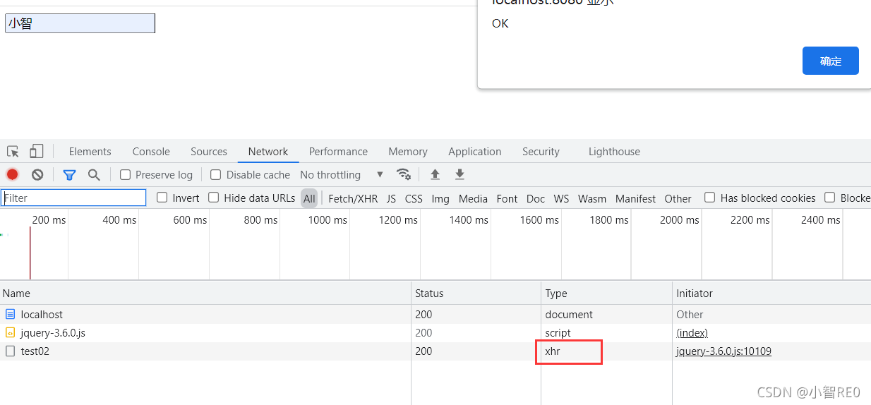This screenshot has width=871, height=405.
Task: Sort by the Name column header
Action: click(205, 293)
